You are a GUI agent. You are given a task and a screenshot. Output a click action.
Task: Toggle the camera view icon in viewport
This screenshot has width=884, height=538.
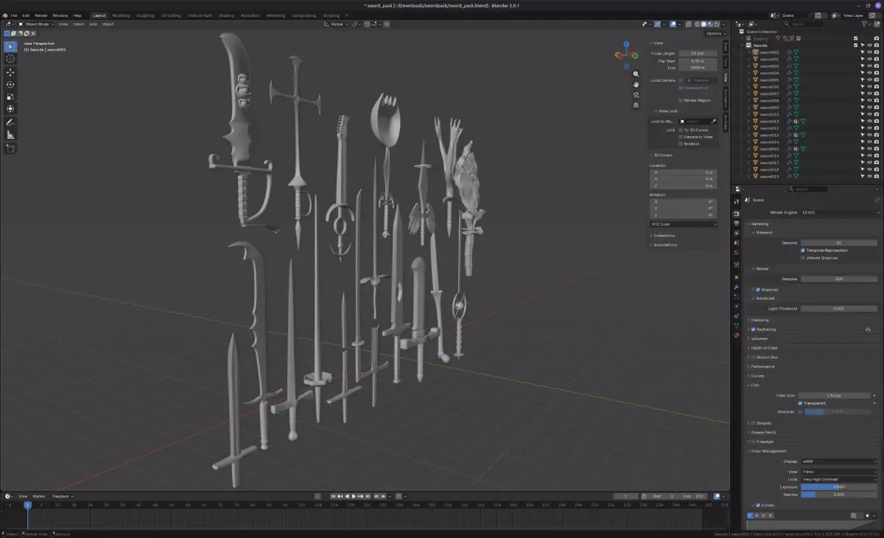(x=636, y=95)
